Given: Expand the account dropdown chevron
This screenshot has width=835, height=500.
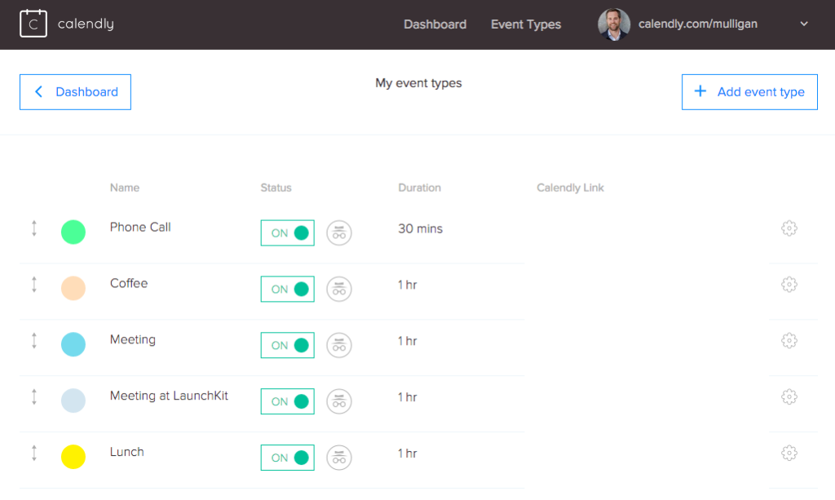Looking at the screenshot, I should click(804, 24).
